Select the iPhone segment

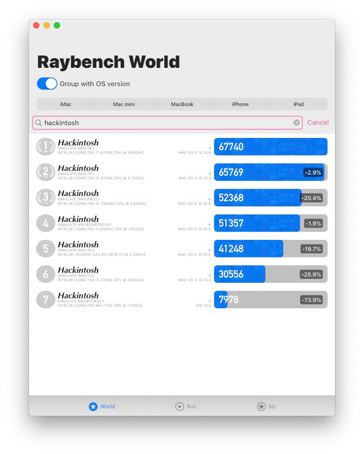pyautogui.click(x=240, y=104)
